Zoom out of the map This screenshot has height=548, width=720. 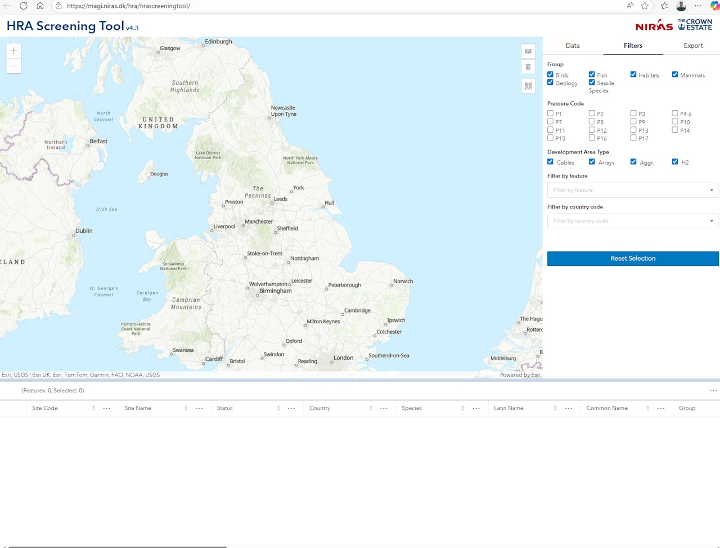tap(13, 66)
